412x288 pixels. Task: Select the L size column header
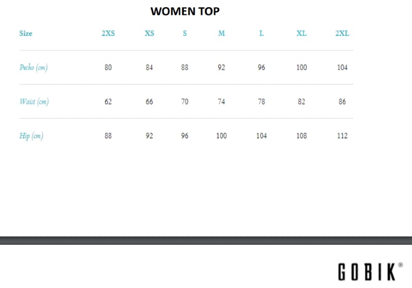[x=262, y=33]
